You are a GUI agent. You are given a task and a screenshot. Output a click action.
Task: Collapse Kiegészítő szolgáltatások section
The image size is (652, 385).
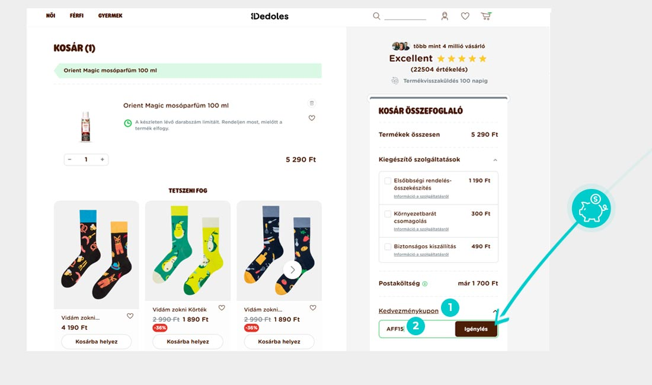tap(495, 160)
